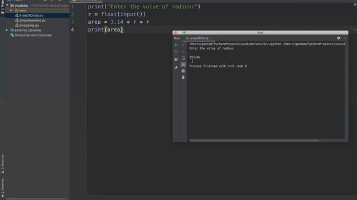The width and height of the screenshot is (357, 200).
Task: Toggle Scroll to End in Run console
Action: 184,64
